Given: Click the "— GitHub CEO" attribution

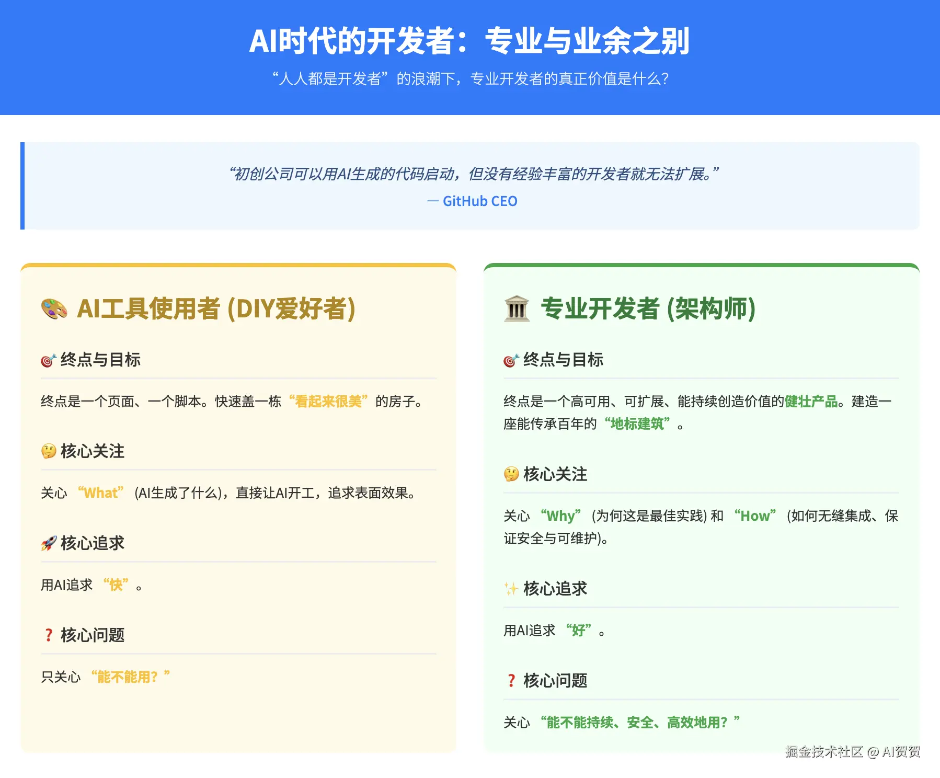Looking at the screenshot, I should point(472,201).
